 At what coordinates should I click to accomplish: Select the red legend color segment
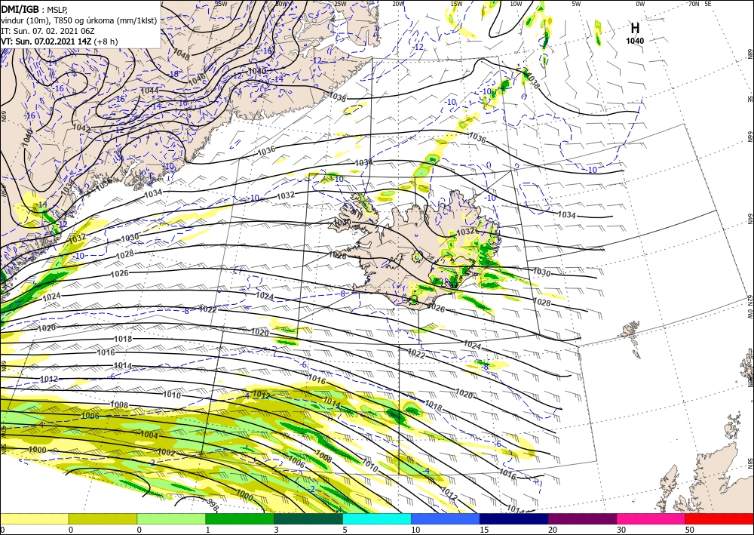click(719, 518)
